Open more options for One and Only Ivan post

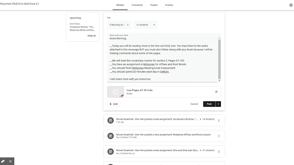point(219,152)
